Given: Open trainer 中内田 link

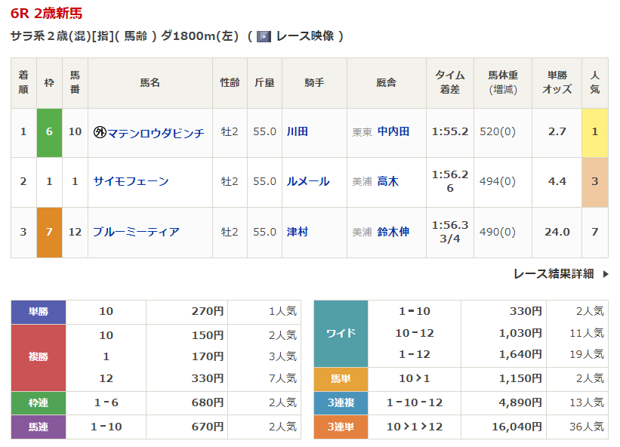Looking at the screenshot, I should pos(393,131).
